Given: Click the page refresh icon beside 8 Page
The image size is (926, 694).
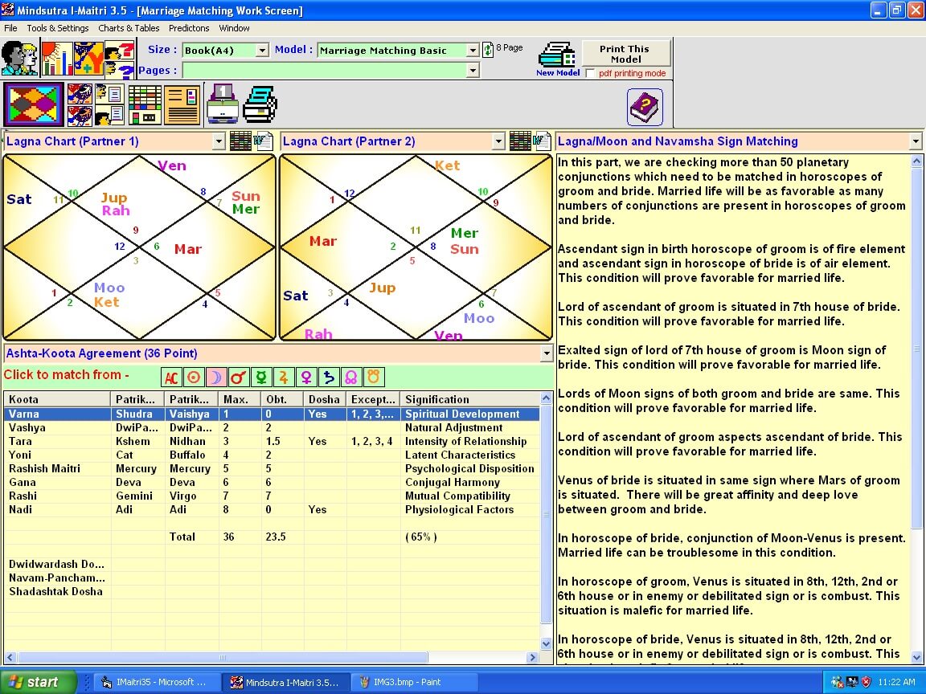Looking at the screenshot, I should click(x=488, y=50).
